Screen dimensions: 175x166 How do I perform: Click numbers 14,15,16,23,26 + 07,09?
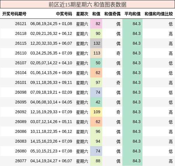click(x=51, y=141)
